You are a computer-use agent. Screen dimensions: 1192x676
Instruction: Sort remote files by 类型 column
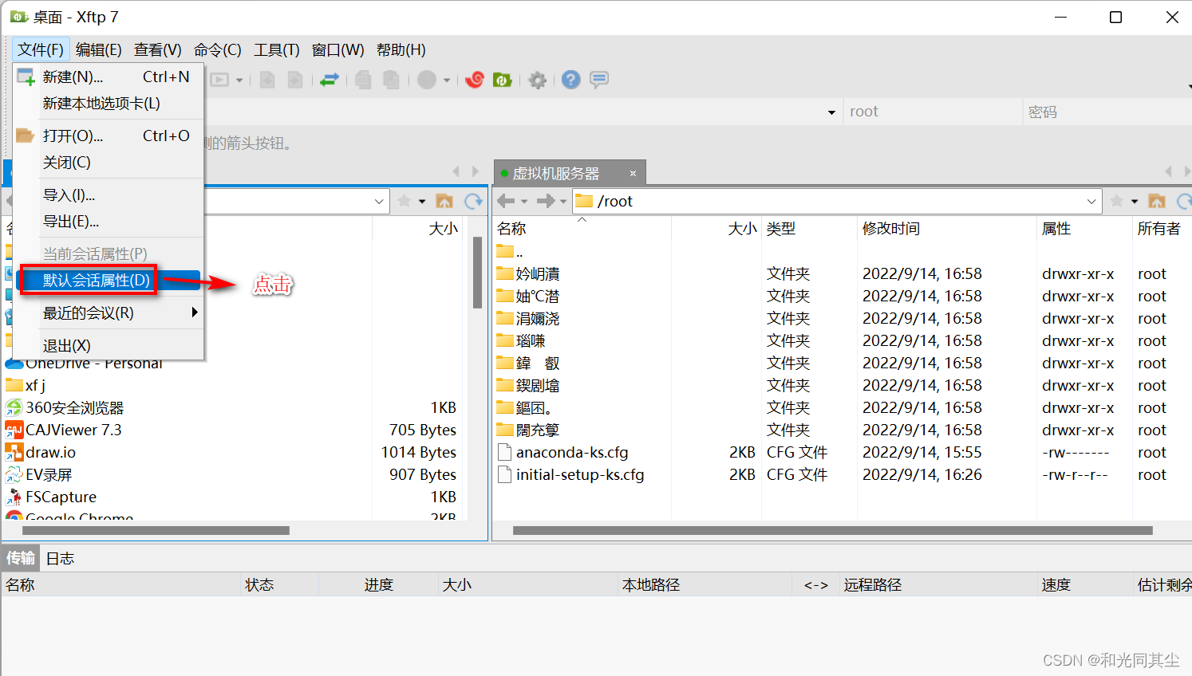pos(809,229)
